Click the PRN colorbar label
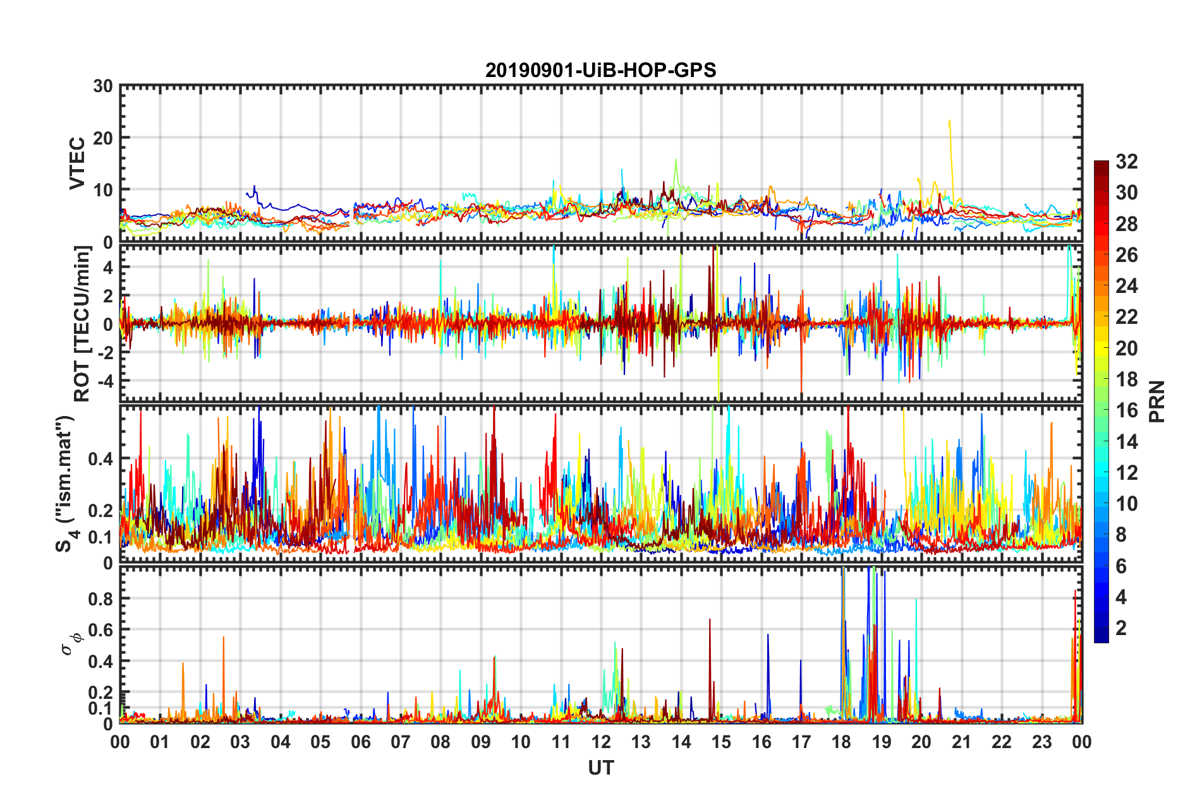This screenshot has height=803, width=1202. click(x=1156, y=401)
